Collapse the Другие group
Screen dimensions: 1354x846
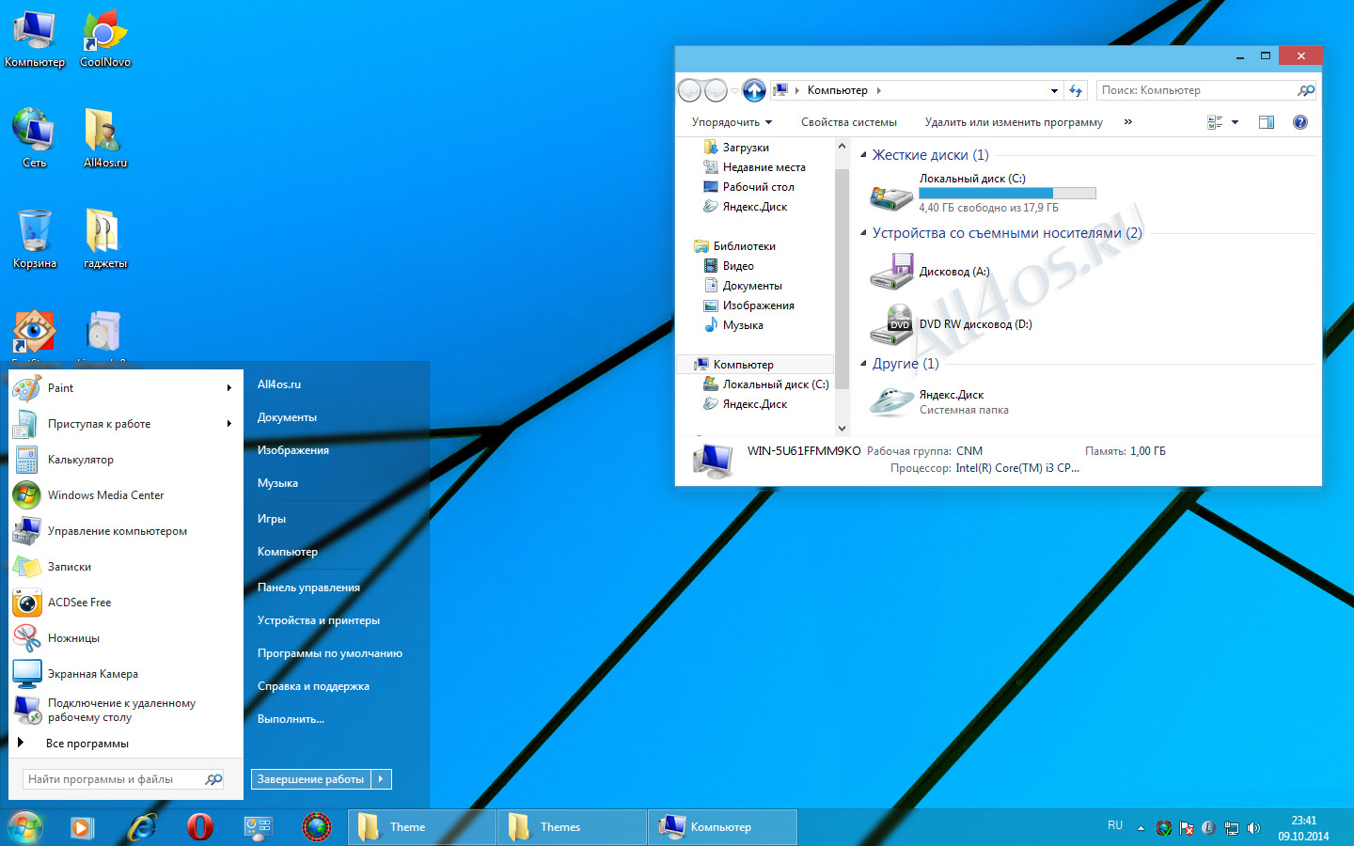tap(863, 364)
